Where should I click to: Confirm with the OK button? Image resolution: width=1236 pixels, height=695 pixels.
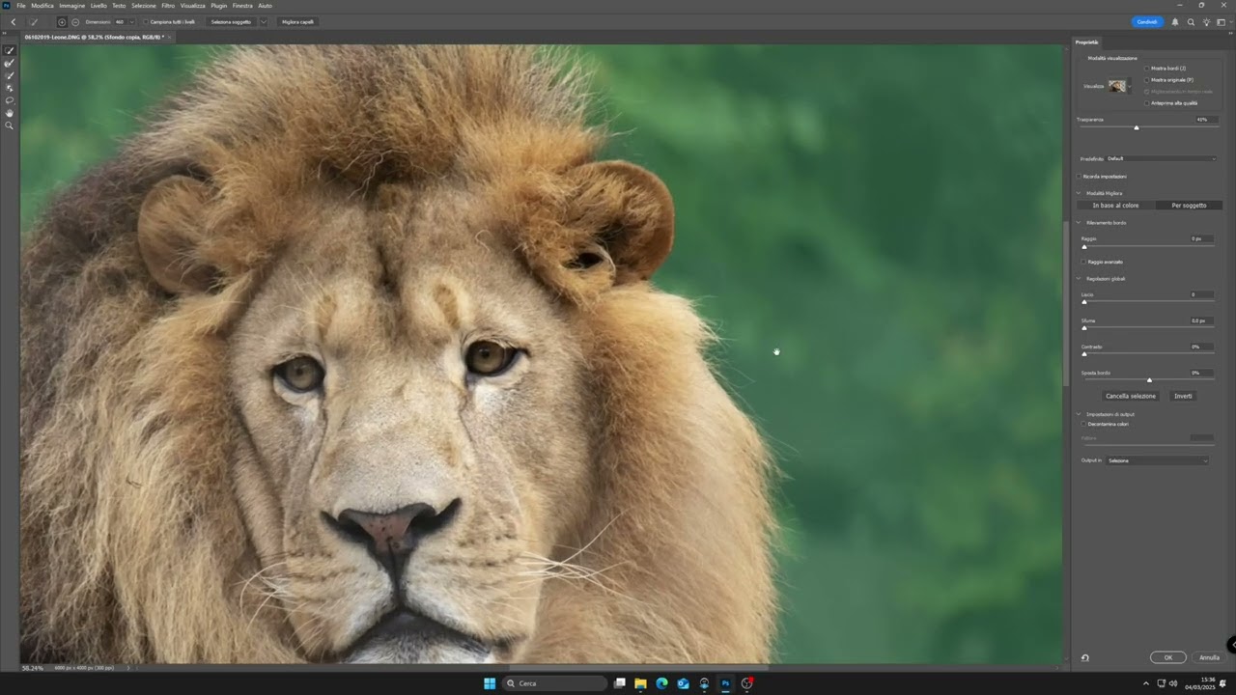tap(1168, 657)
